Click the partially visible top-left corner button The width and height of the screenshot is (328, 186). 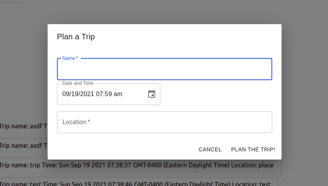click(11, 1)
